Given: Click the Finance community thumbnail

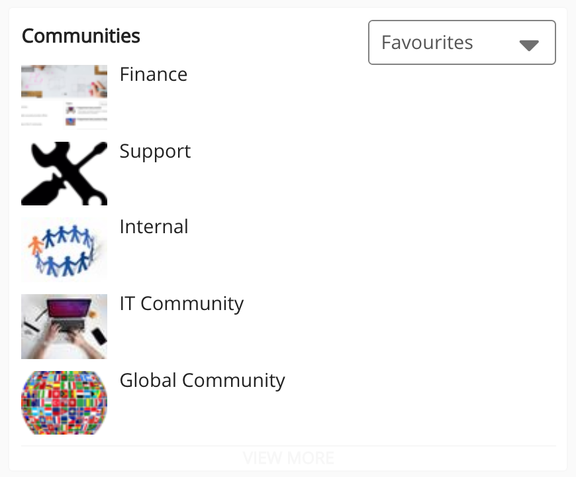Looking at the screenshot, I should (x=64, y=95).
